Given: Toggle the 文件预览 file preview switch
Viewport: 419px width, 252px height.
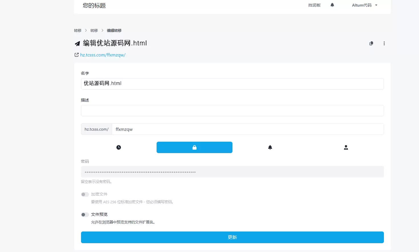Looking at the screenshot, I should click(x=85, y=215).
